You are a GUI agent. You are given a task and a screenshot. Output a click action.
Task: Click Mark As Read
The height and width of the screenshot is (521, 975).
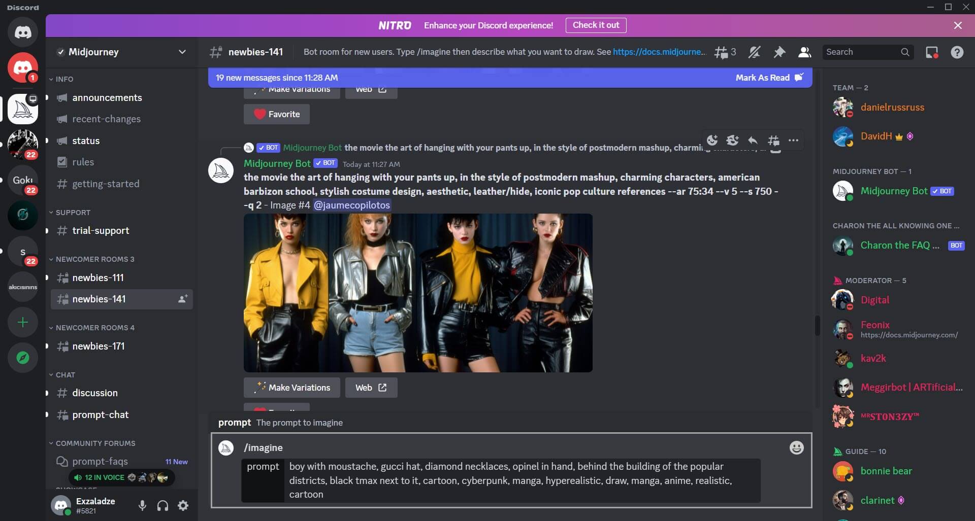[769, 78]
